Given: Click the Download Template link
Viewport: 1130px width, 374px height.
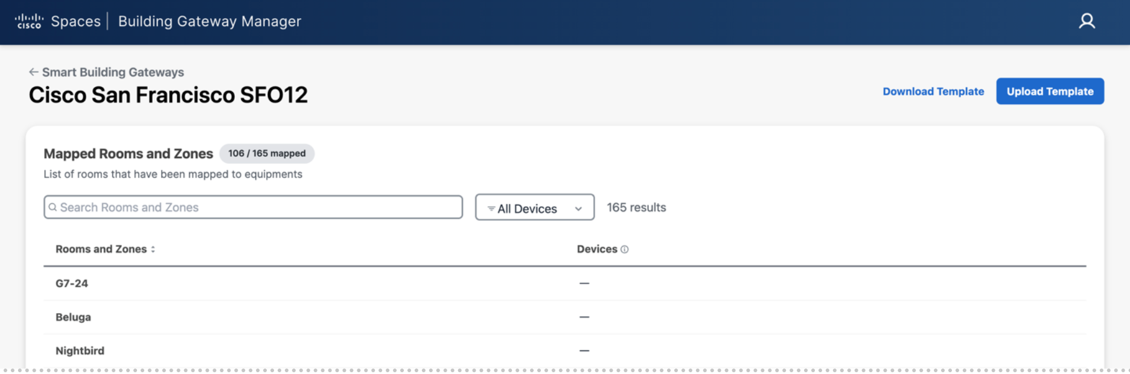Looking at the screenshot, I should pos(933,92).
